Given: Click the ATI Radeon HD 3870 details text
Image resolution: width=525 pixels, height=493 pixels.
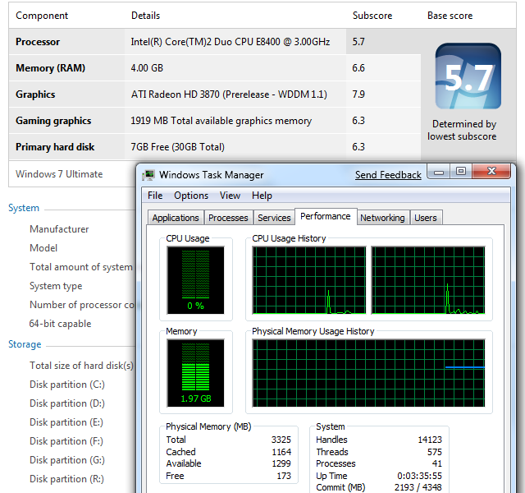Looking at the screenshot, I should tap(229, 94).
